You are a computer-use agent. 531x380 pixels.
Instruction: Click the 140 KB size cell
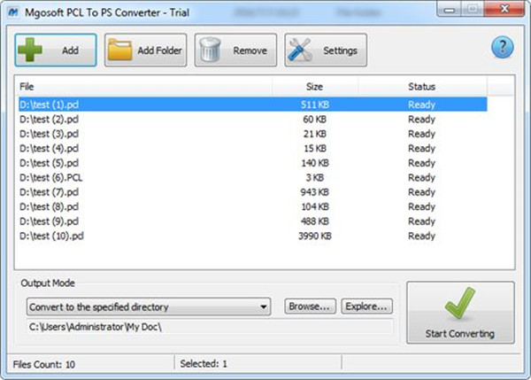[315, 163]
